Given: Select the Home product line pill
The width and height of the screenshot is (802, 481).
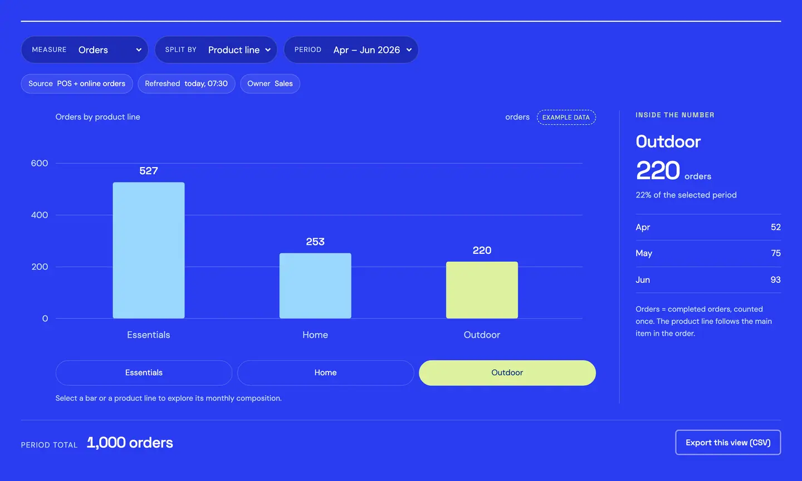Looking at the screenshot, I should (325, 373).
